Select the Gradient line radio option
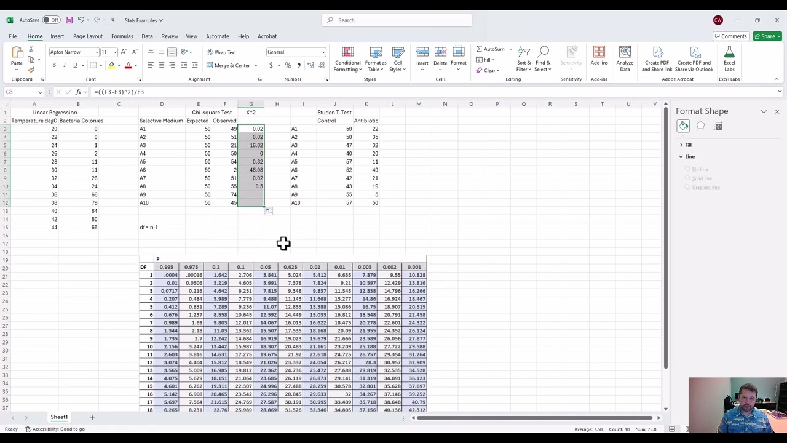The width and height of the screenshot is (787, 443). pos(687,187)
